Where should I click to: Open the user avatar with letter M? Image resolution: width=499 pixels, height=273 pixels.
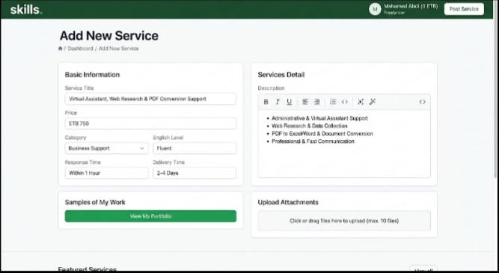pos(375,9)
